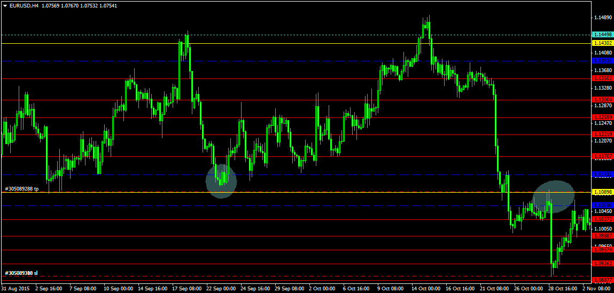Screen dimensions: 614x293
Task: Select the red 1.09574 price label
Action: click(x=602, y=250)
